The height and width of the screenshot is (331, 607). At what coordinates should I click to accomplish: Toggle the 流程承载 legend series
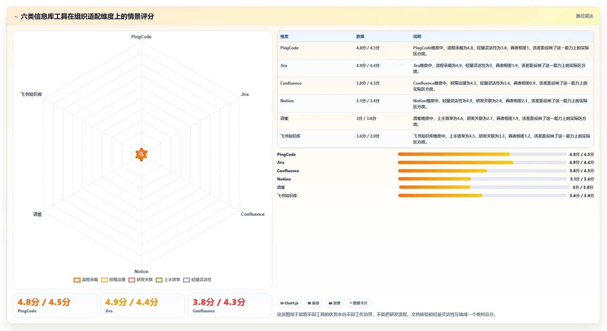click(x=86, y=280)
